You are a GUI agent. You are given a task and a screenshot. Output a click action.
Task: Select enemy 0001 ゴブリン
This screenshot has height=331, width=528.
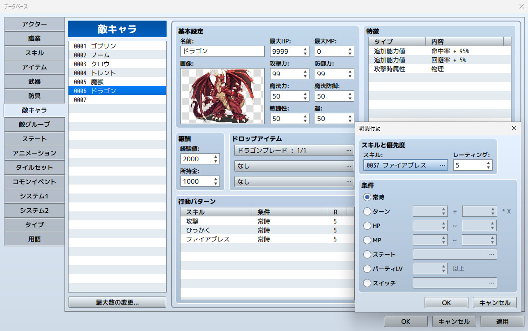click(x=103, y=46)
